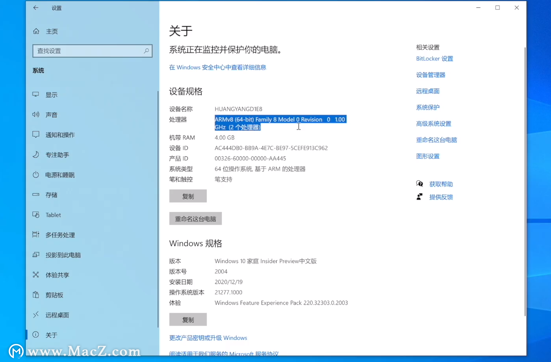Viewport: 551px width, 362px height.
Task: Select the 显示 monitor icon
Action: coord(36,95)
